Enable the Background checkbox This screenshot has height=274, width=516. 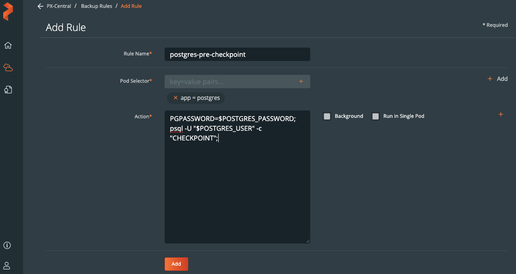(327, 116)
